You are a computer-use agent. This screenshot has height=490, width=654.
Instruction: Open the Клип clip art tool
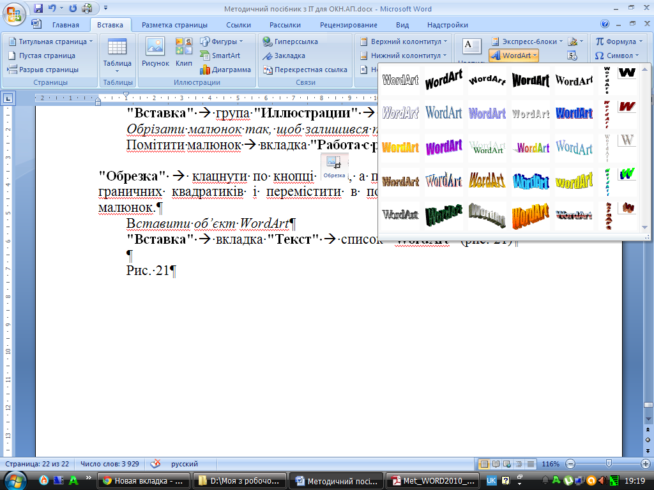click(183, 52)
